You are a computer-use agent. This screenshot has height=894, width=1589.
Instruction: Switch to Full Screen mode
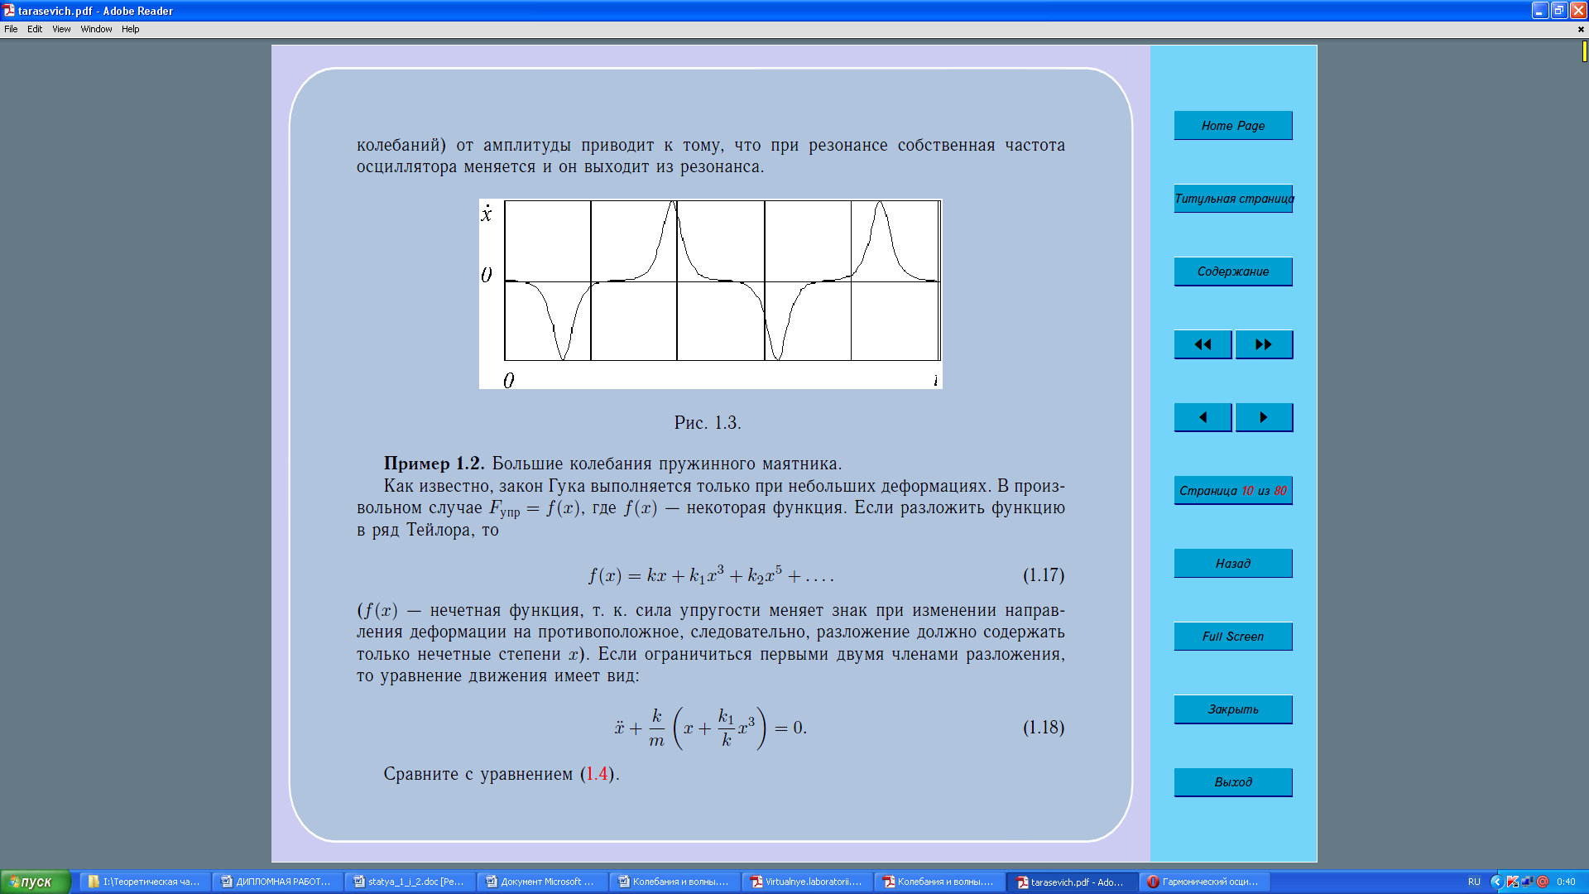(1232, 637)
